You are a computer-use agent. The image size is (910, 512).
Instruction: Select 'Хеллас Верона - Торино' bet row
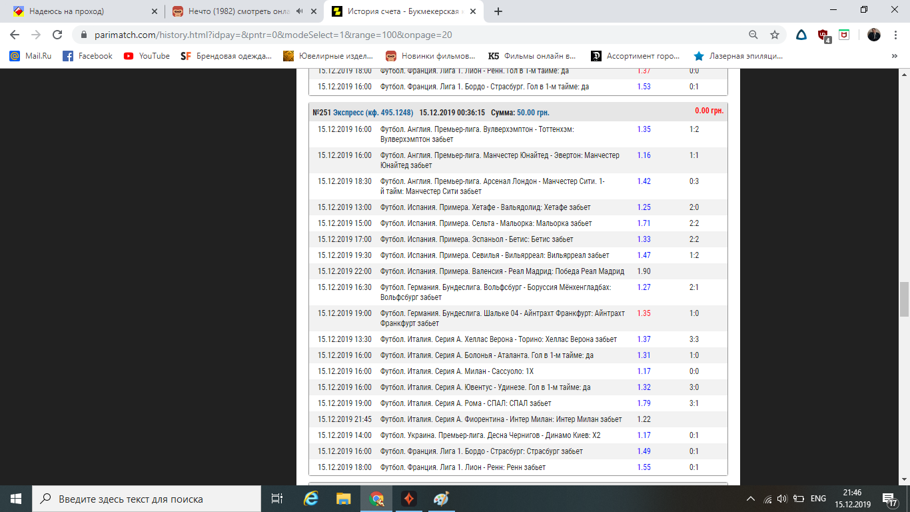(x=518, y=339)
